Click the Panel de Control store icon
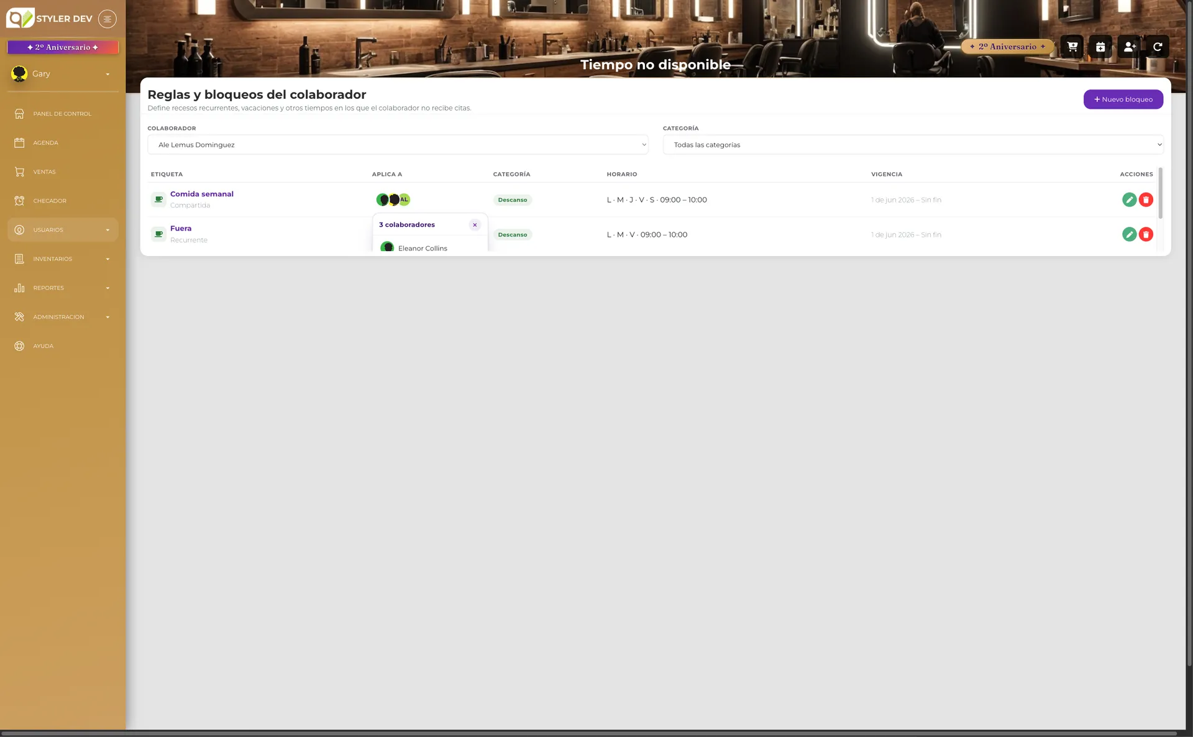The width and height of the screenshot is (1193, 737). [19, 114]
